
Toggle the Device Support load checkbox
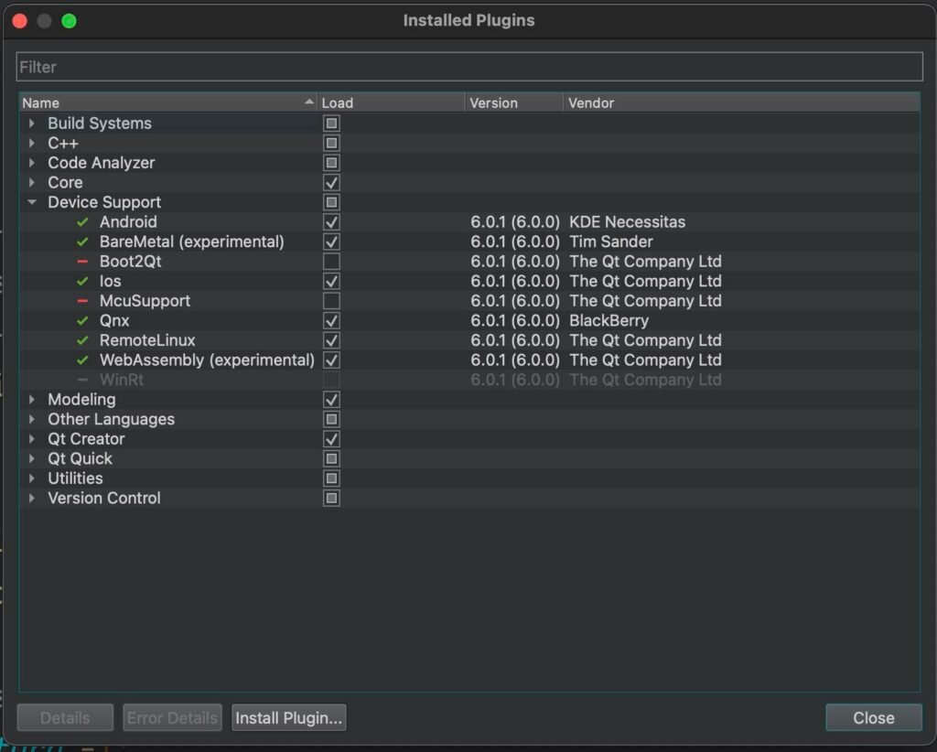pyautogui.click(x=331, y=202)
